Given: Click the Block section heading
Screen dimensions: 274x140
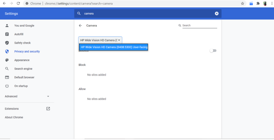Looking at the screenshot, I should (82, 65).
